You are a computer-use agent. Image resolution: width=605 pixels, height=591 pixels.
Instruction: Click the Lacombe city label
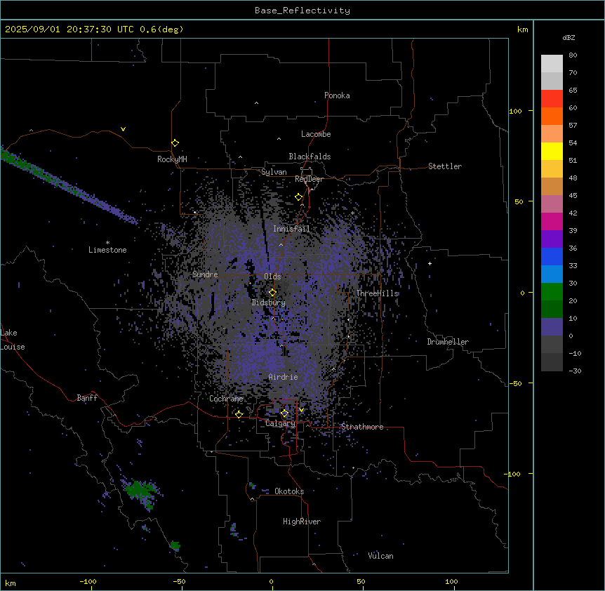coord(316,134)
